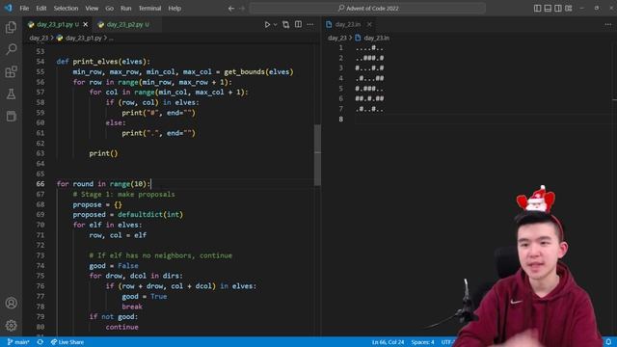Click day_23_p1.py breadcrumb item

[x=84, y=39]
